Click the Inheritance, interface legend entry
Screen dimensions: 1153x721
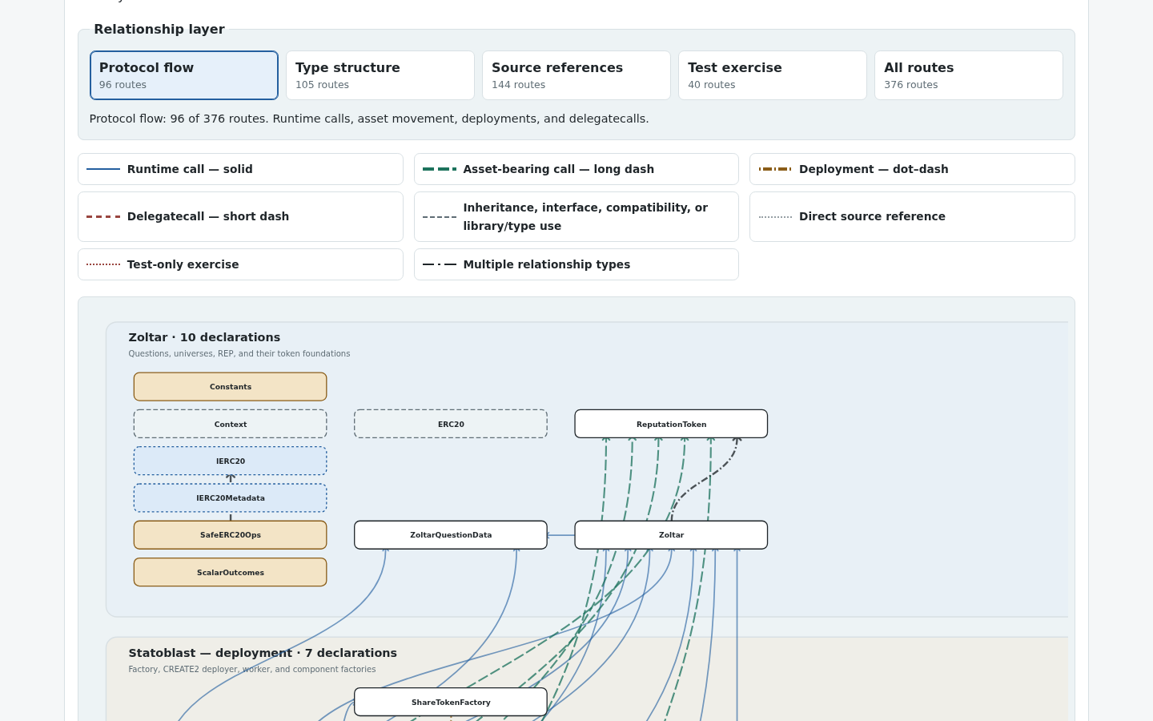tap(576, 216)
